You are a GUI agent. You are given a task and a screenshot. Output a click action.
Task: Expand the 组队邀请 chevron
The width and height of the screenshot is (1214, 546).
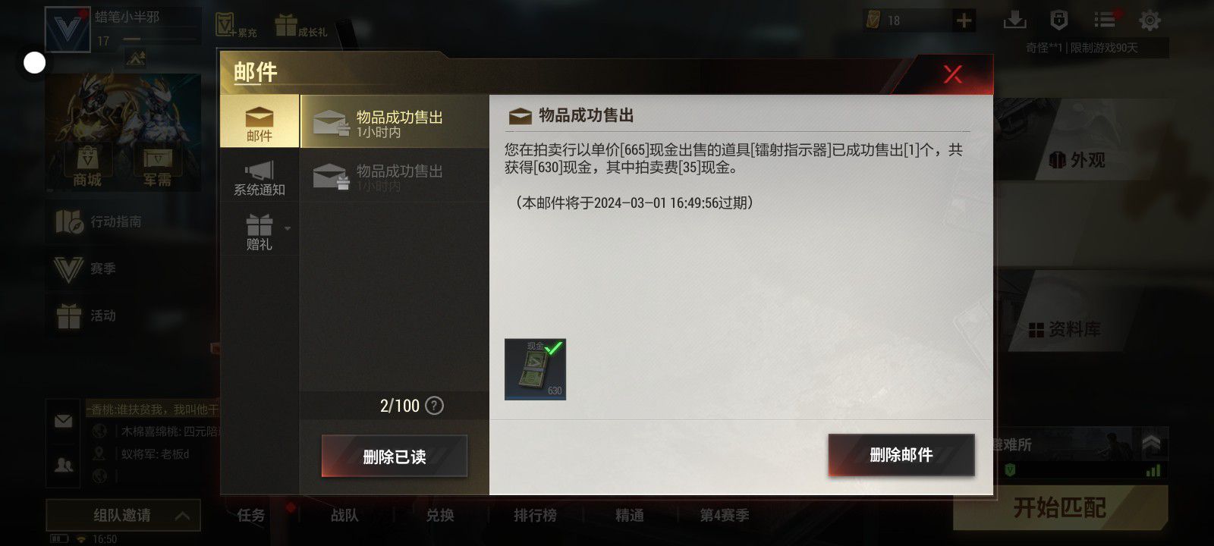coord(182,516)
